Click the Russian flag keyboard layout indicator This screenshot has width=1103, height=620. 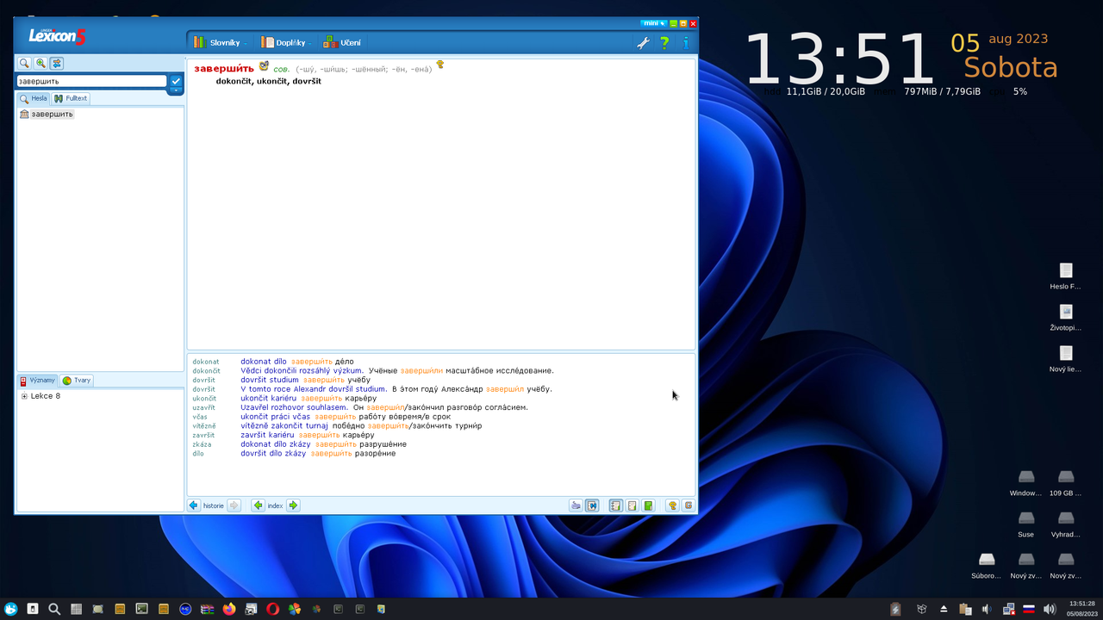[1028, 609]
